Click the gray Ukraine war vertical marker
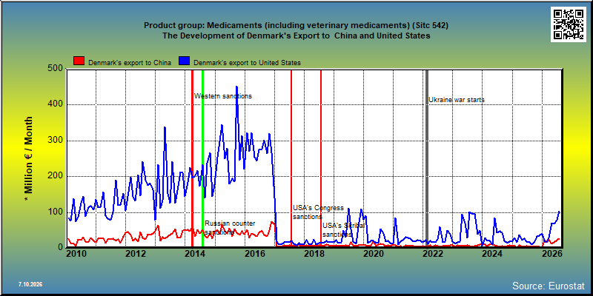 click(x=427, y=158)
